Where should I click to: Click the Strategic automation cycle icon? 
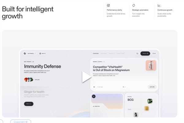click(134, 6)
